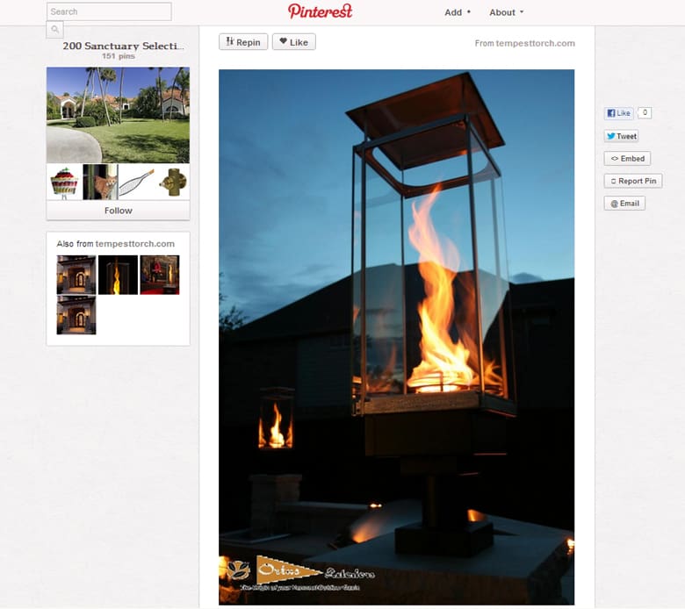Open the brass valve thumbnail on the board
The height and width of the screenshot is (609, 685).
click(172, 183)
